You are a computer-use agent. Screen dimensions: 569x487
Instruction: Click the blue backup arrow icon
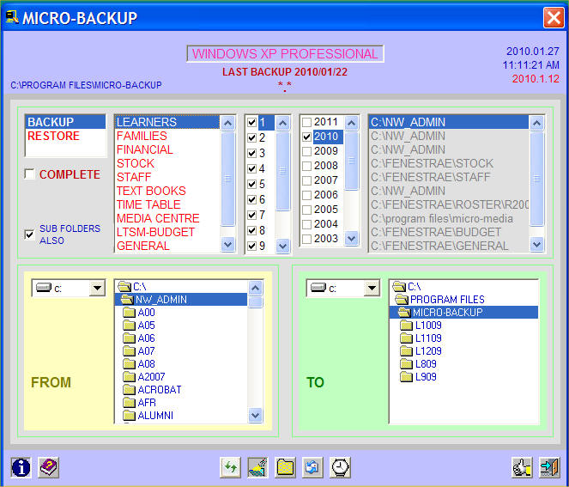pos(312,467)
